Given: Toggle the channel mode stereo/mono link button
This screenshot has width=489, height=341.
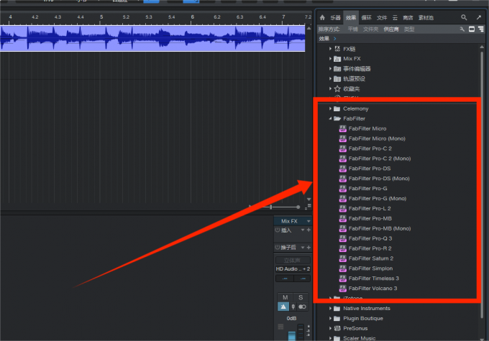Looking at the screenshot, I should tap(302, 307).
